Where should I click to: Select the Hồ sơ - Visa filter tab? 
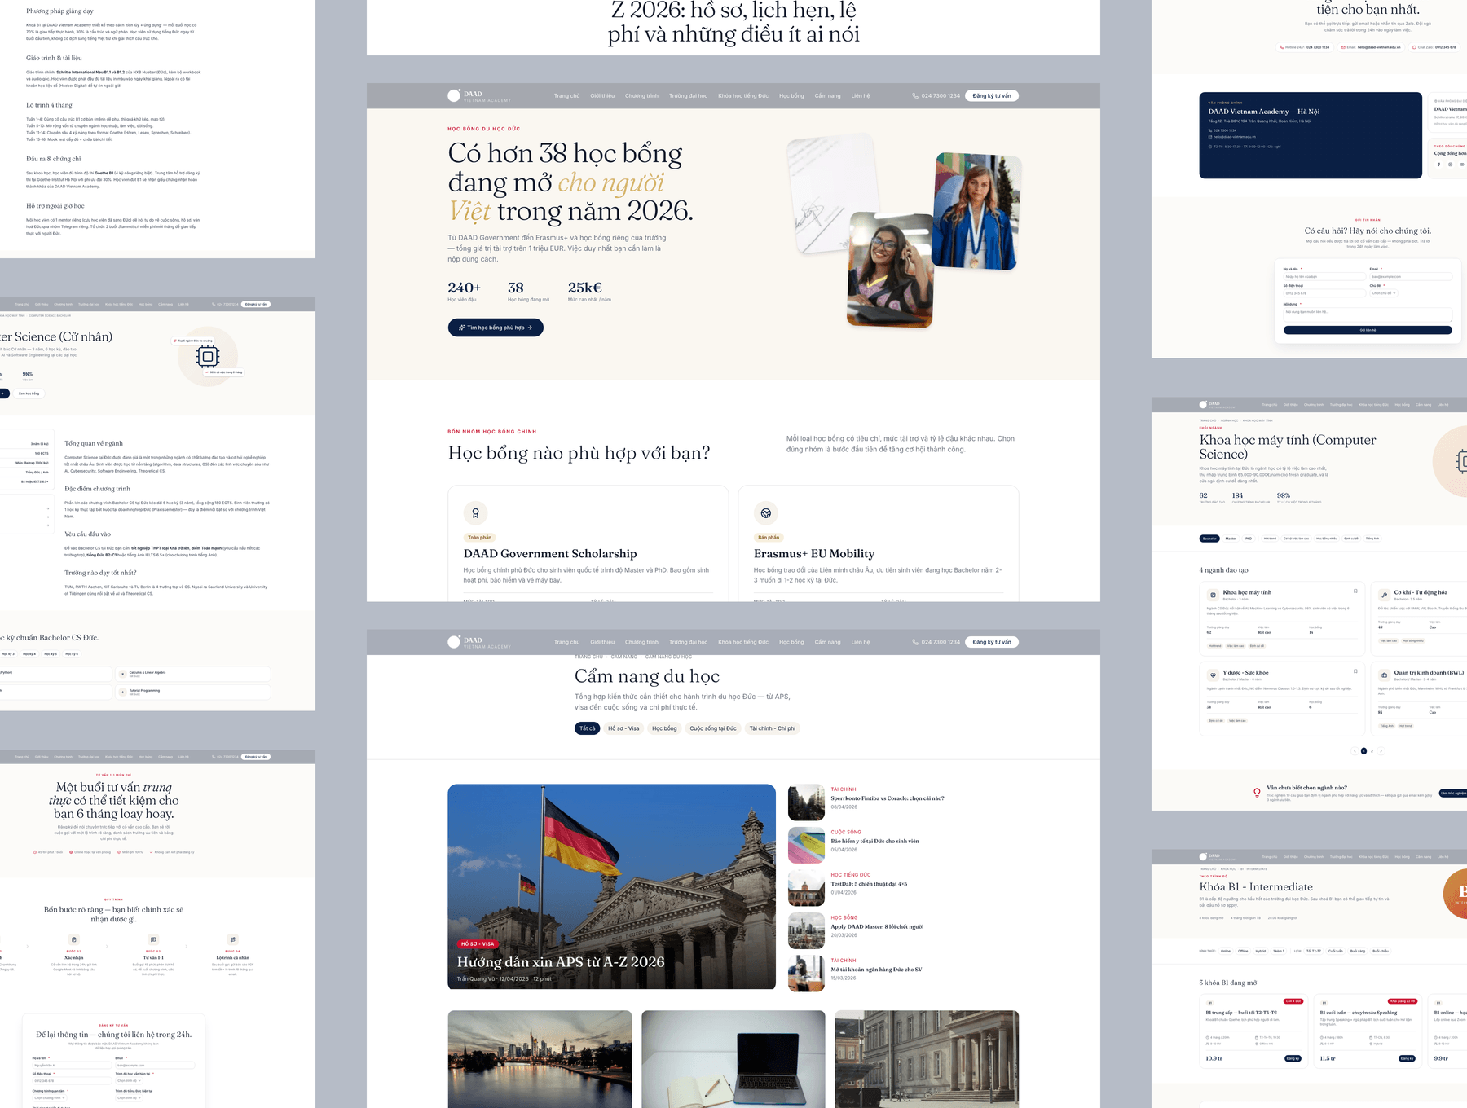pos(623,728)
